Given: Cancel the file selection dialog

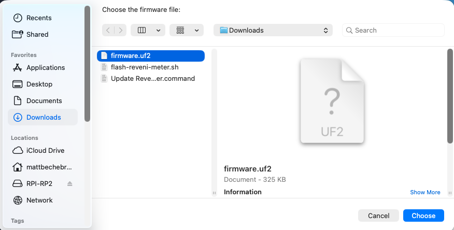Looking at the screenshot, I should tap(378, 215).
